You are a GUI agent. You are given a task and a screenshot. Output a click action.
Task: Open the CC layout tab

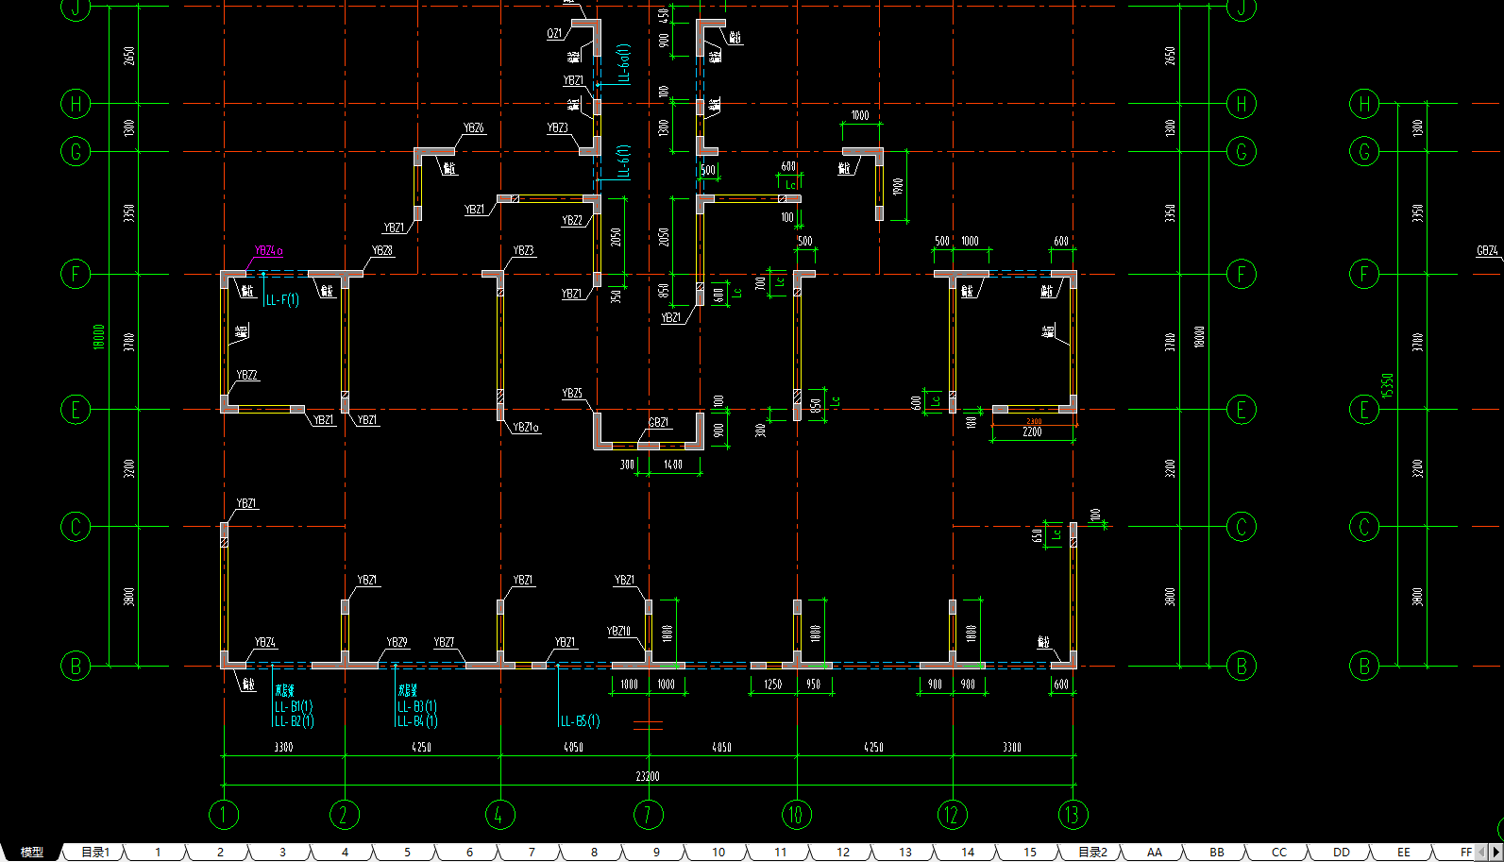[x=1279, y=853]
